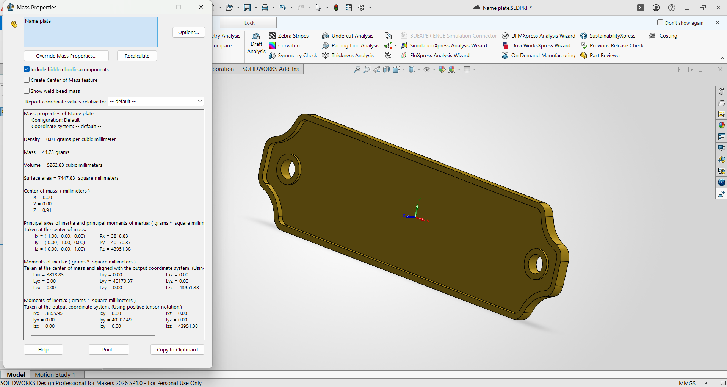Screen dimensions: 727x387
Task: Uncheck Include hidden bodies/components
Action: pyautogui.click(x=27, y=69)
